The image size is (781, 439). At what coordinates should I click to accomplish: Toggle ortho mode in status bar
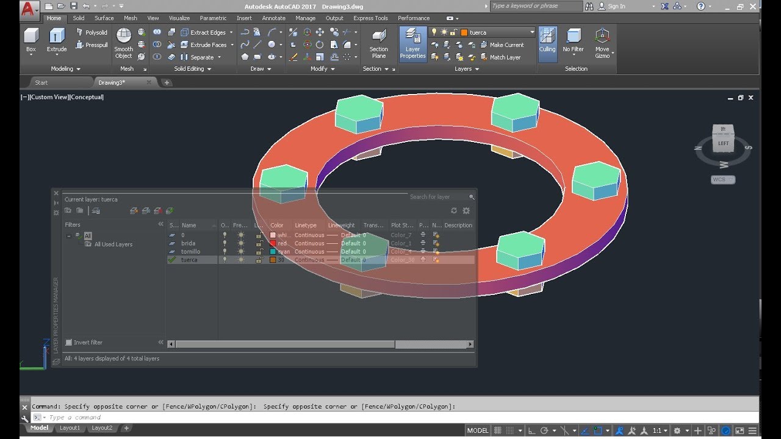click(532, 430)
